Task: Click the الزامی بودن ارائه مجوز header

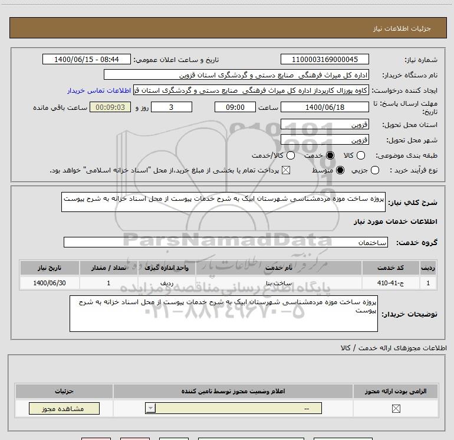Action: [396, 391]
